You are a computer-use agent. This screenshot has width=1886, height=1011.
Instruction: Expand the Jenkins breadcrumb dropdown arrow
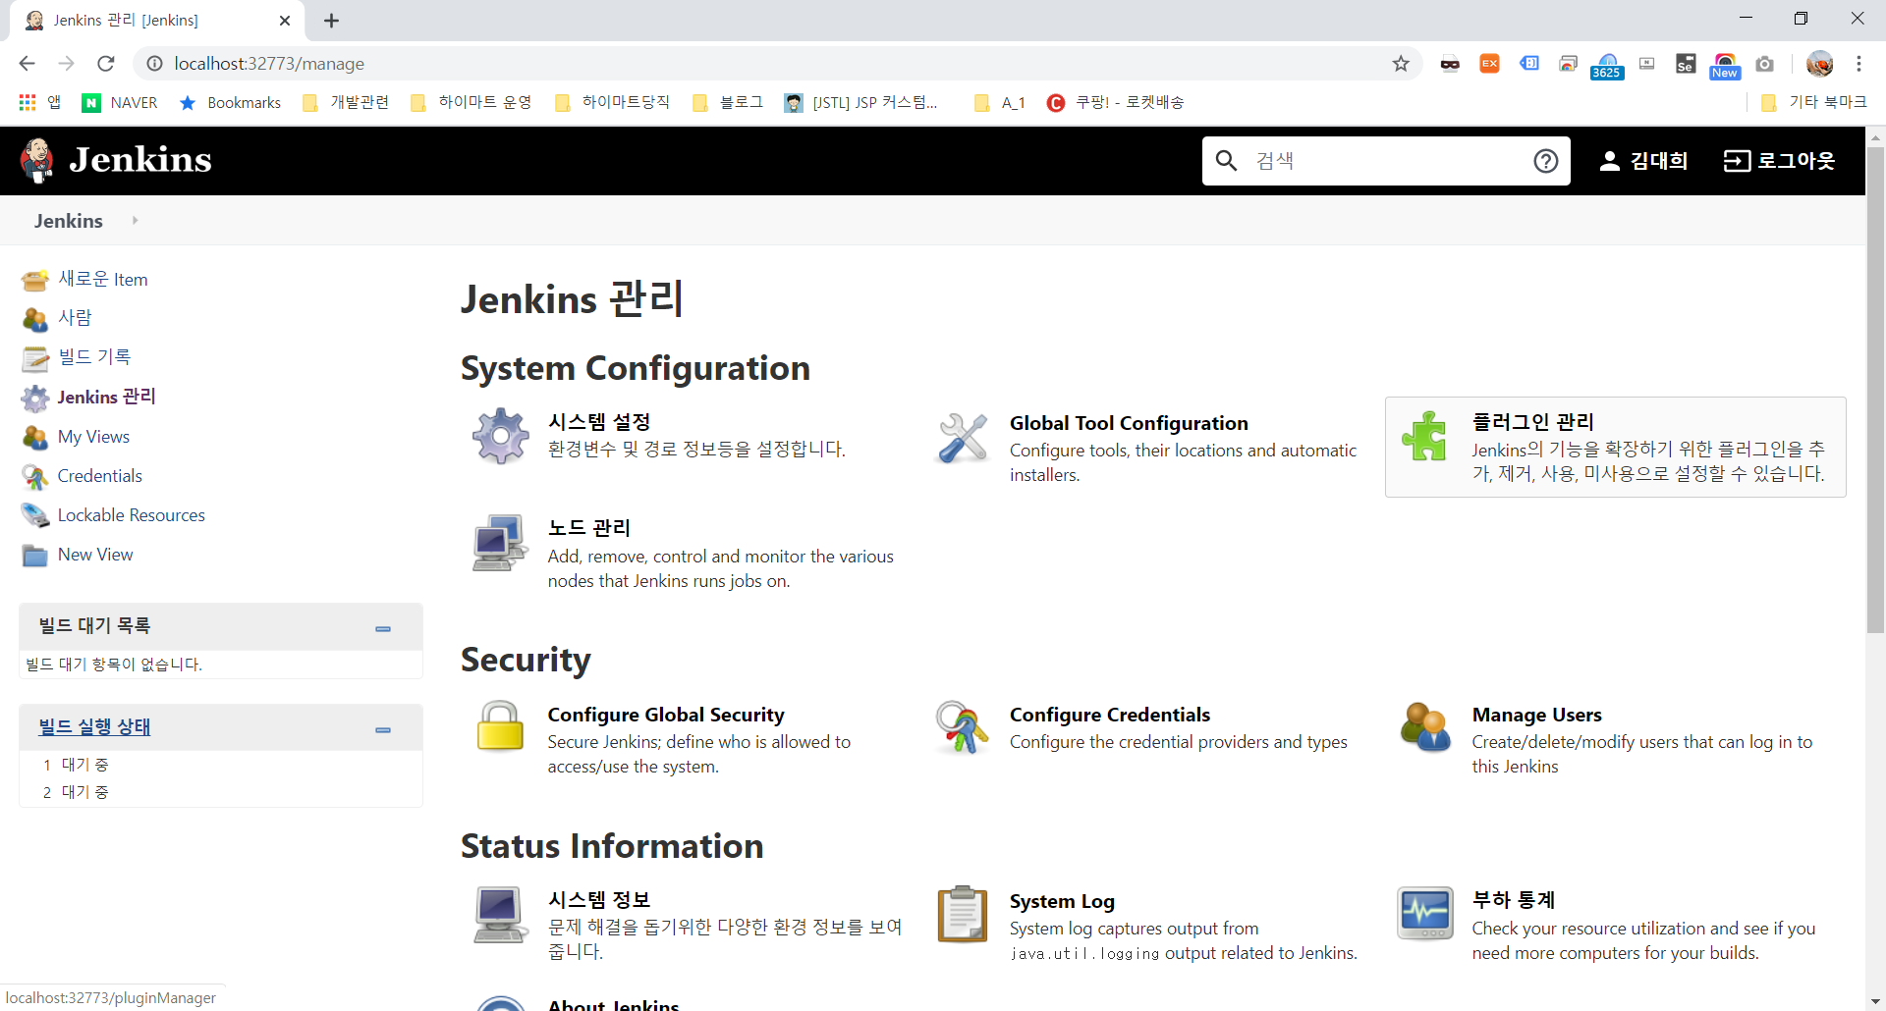(x=135, y=221)
